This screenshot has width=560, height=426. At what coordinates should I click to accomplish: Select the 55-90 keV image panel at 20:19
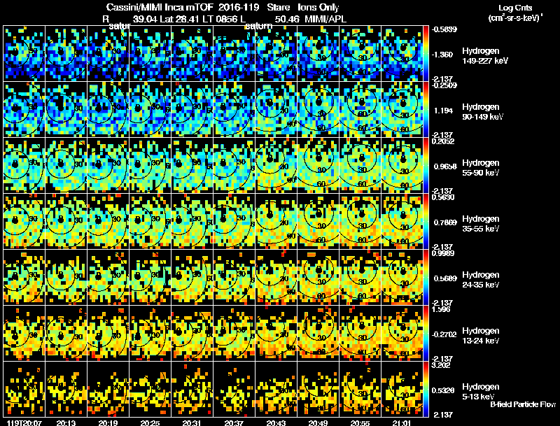108,166
